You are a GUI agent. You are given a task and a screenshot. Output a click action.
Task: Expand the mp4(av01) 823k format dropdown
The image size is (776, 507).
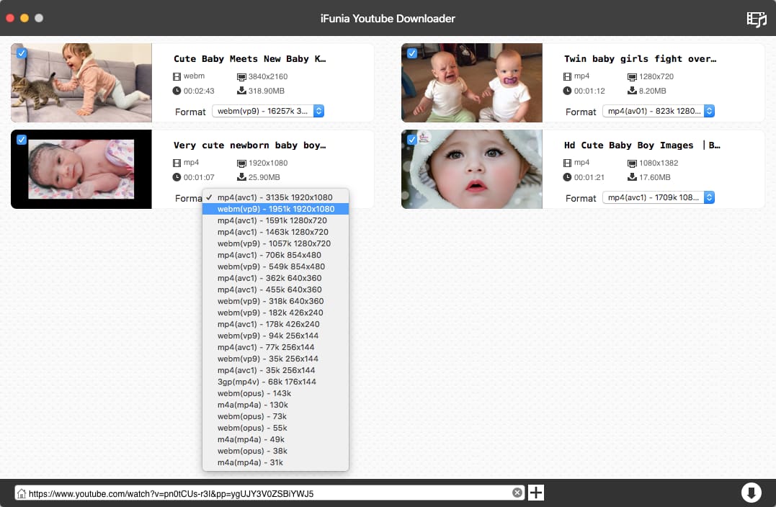tap(659, 111)
